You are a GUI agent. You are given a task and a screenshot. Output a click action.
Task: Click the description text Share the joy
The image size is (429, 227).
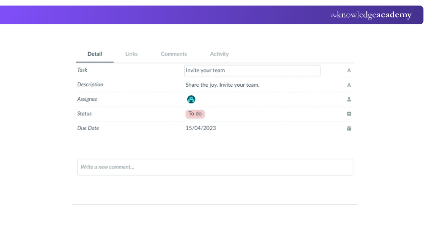pos(223,85)
